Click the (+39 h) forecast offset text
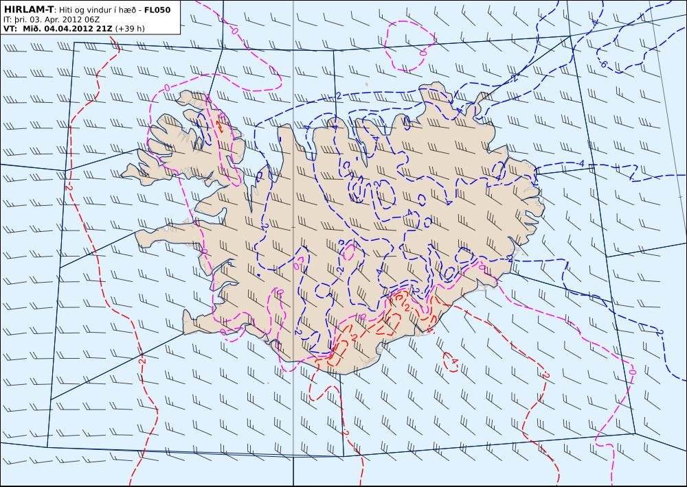Image resolution: width=687 pixels, height=487 pixels. point(130,28)
